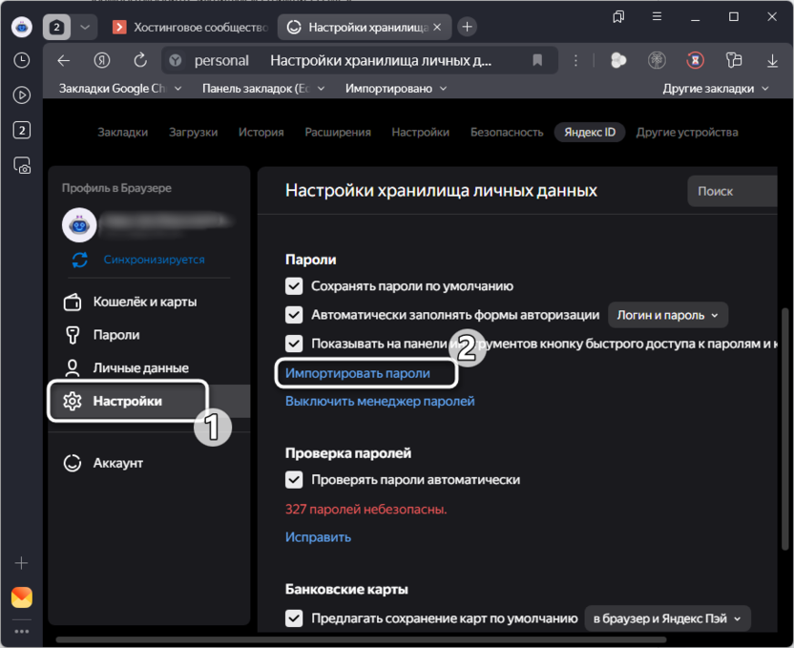Toggle Показывать на панели инструментов checkbox

pyautogui.click(x=294, y=344)
